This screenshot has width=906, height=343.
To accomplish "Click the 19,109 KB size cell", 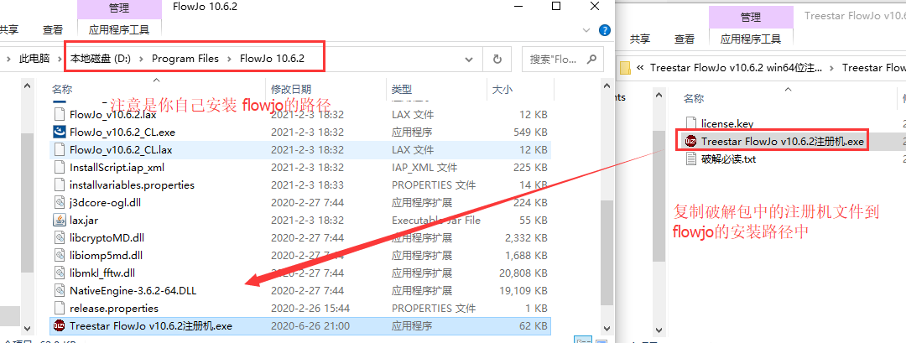I will [523, 290].
